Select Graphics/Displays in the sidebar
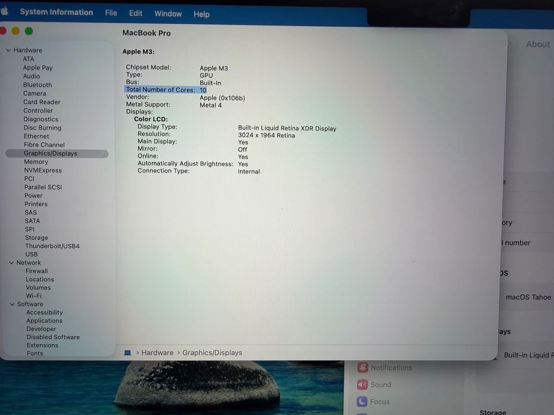This screenshot has height=415, width=554. click(x=57, y=153)
